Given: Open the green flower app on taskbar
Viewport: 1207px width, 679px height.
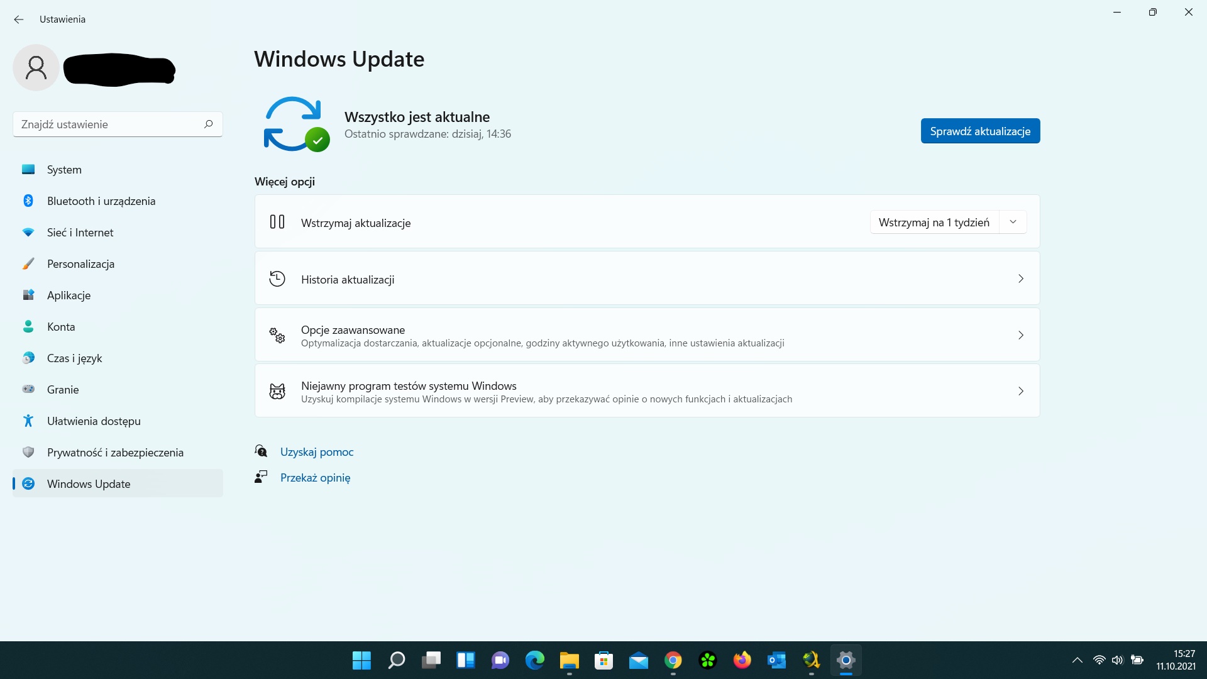Looking at the screenshot, I should (x=708, y=660).
